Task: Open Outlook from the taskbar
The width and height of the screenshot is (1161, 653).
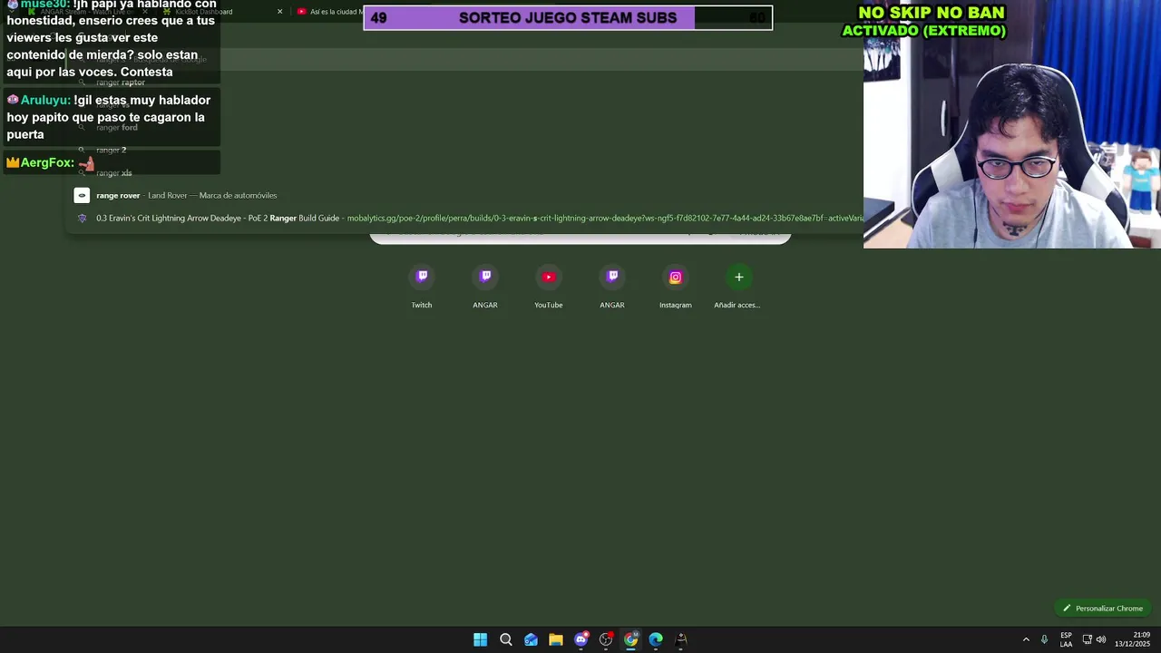Action: point(531,639)
